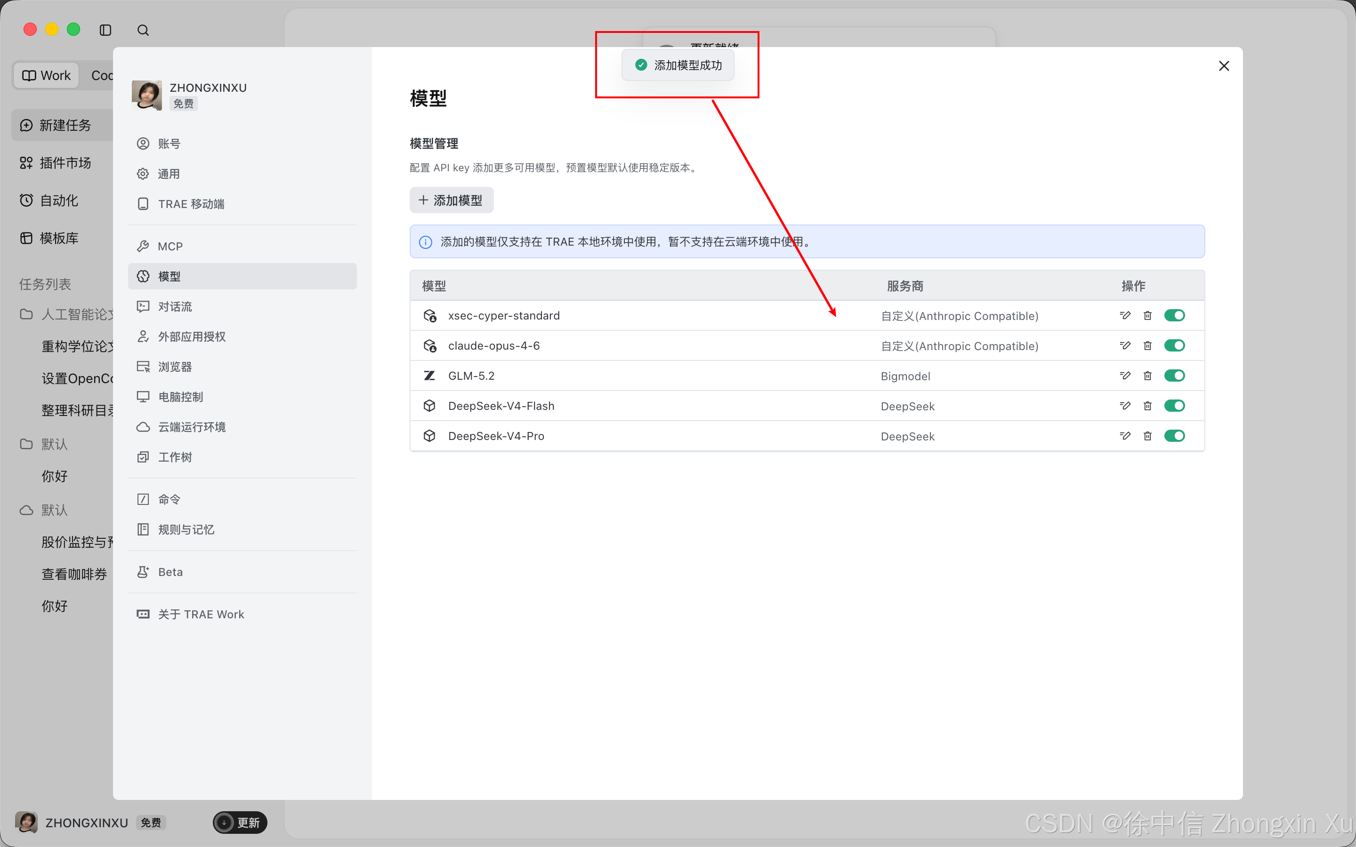Click the 更新 update button
This screenshot has width=1356, height=847.
point(240,823)
